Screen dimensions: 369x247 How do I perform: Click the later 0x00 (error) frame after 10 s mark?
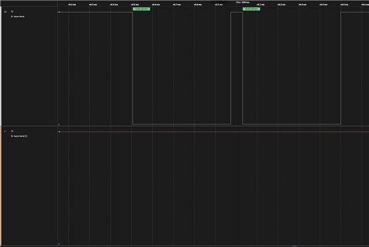(x=251, y=9)
